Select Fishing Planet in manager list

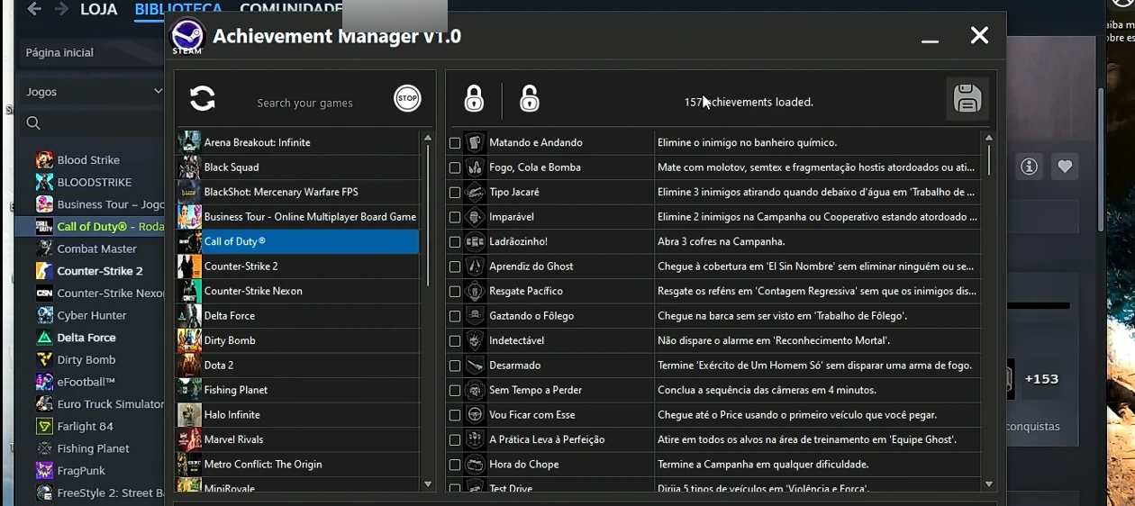coord(298,390)
